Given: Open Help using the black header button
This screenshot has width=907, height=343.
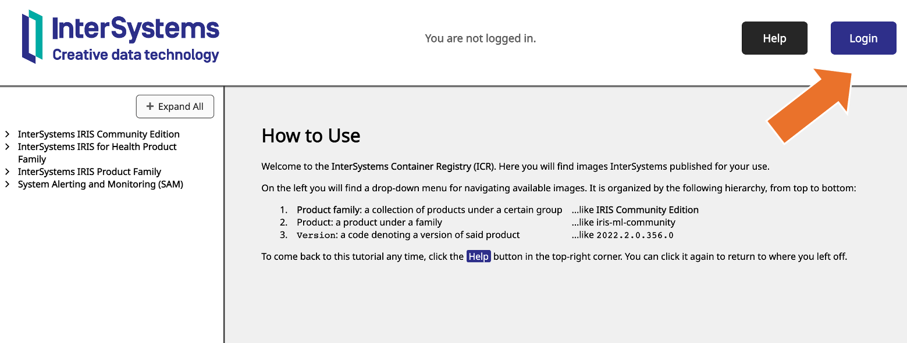Looking at the screenshot, I should coord(774,38).
